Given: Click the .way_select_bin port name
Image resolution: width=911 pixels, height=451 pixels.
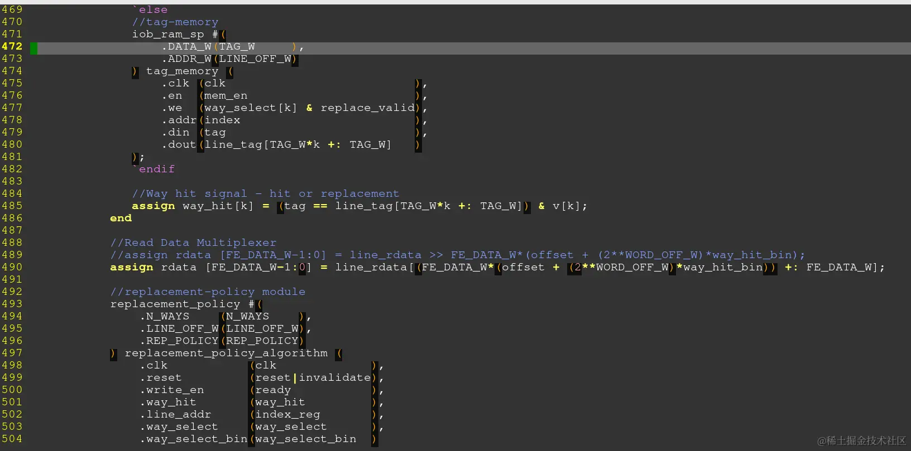Looking at the screenshot, I should [193, 439].
